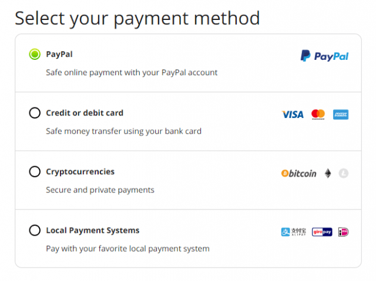Select the PayPal radio button

(x=35, y=54)
